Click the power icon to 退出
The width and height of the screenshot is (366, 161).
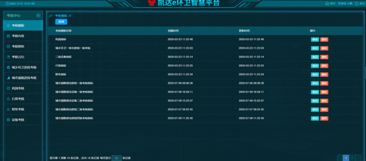[356, 3]
